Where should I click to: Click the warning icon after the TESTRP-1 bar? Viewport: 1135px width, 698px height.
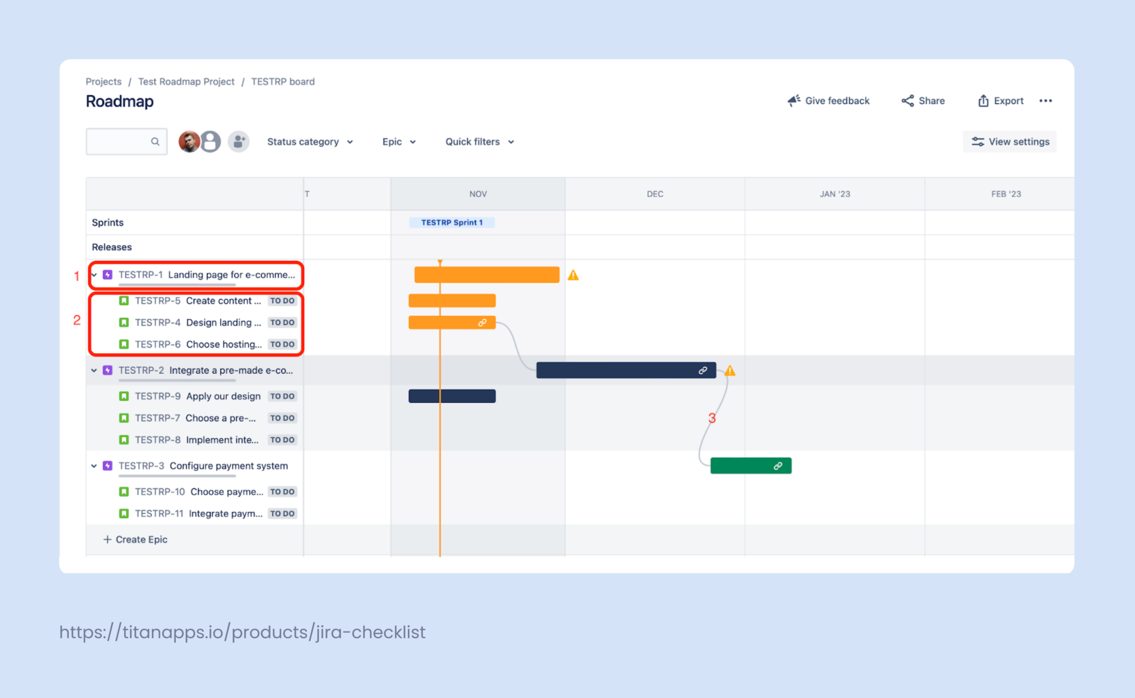[574, 274]
